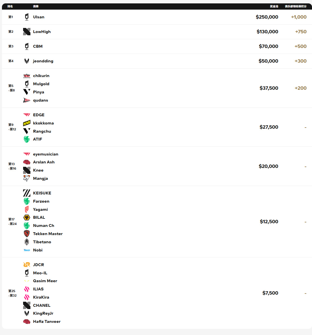
Task: Click the green logo next to ATIF
Action: point(27,139)
